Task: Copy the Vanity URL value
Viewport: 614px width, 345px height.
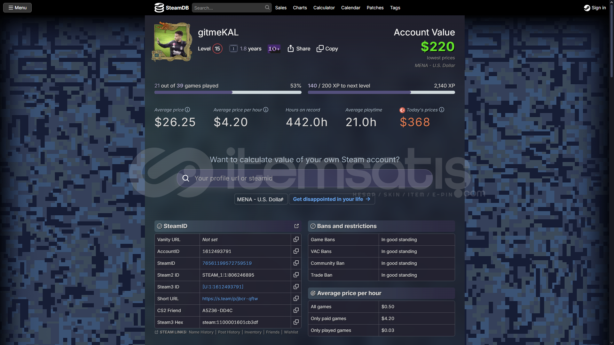Action: 296,239
